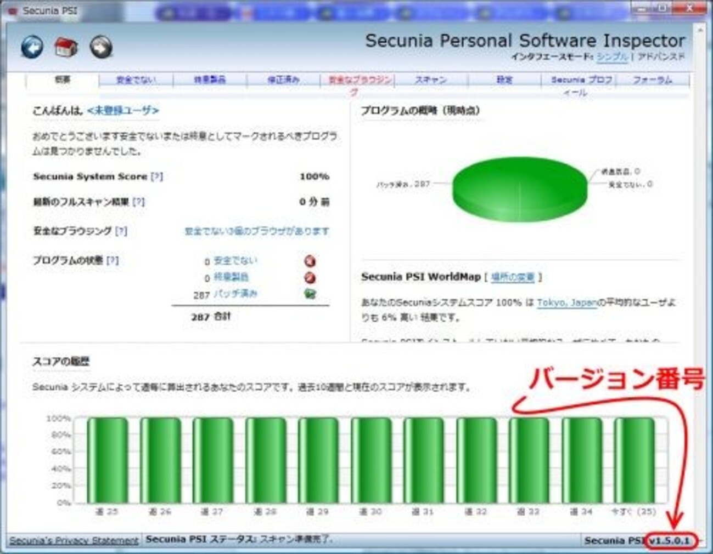Click the スコアの履歴 heading
The height and width of the screenshot is (554, 713).
coord(61,362)
